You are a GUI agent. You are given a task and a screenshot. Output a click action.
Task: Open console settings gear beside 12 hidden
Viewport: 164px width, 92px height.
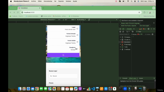152,34
